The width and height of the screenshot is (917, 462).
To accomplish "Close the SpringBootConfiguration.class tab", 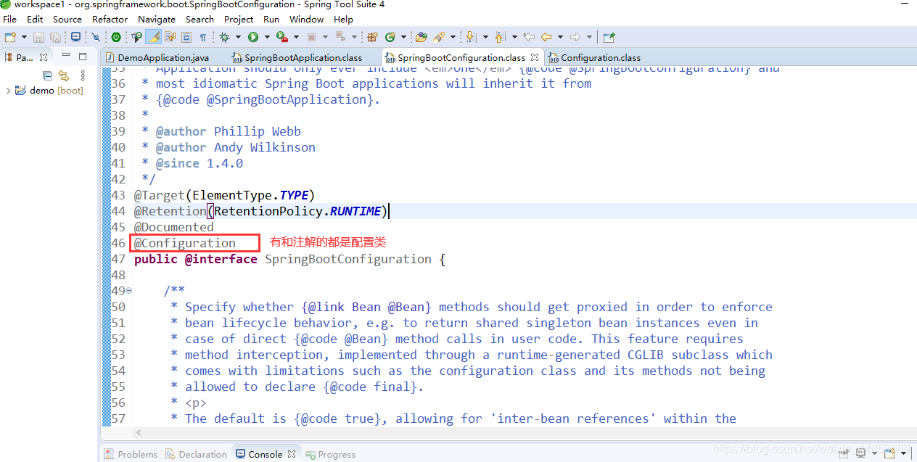I will tap(535, 57).
